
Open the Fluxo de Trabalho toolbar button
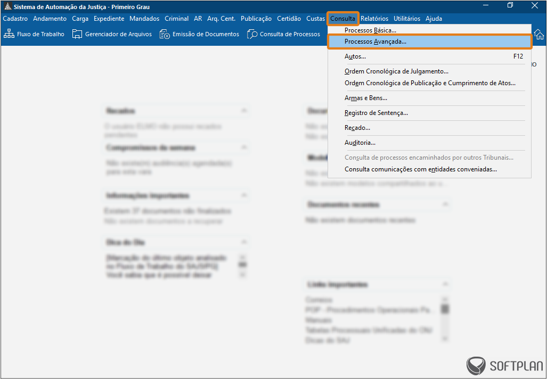click(34, 34)
